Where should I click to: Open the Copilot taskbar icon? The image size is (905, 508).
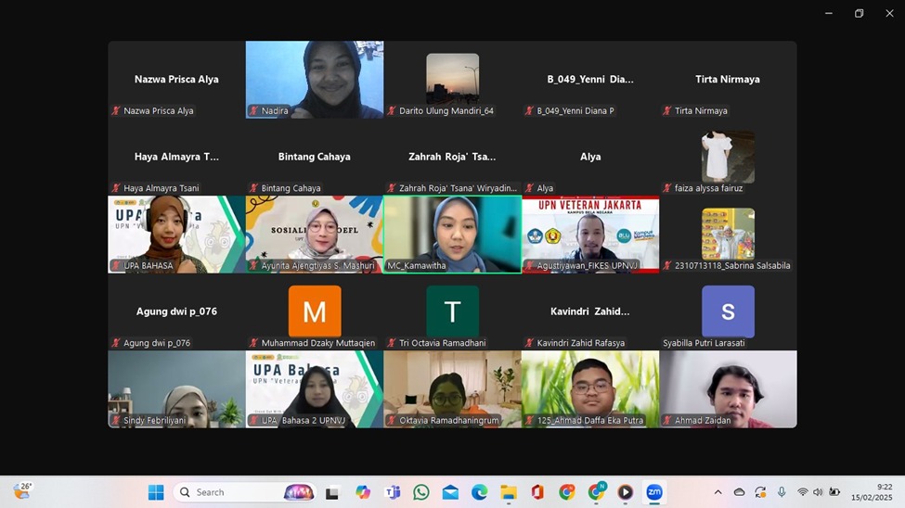[x=363, y=492]
